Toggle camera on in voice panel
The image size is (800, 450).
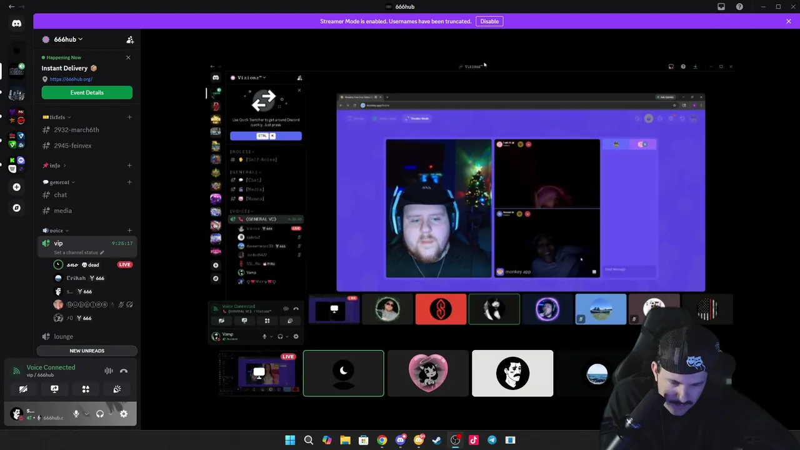point(23,389)
